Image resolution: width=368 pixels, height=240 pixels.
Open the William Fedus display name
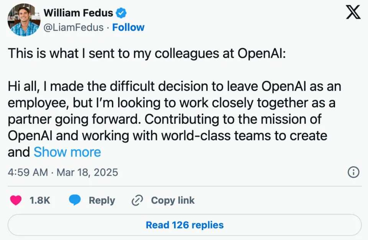[78, 13]
